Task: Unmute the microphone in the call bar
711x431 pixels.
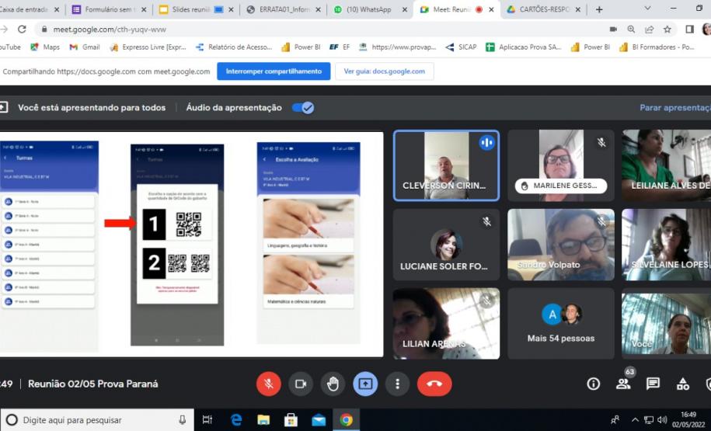Action: click(x=268, y=384)
